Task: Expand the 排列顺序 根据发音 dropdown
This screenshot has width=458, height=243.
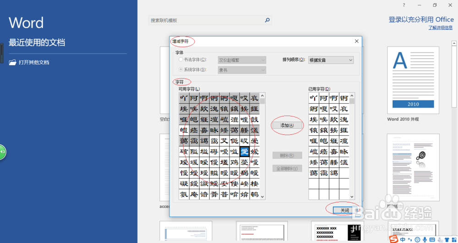Action: (x=331, y=60)
